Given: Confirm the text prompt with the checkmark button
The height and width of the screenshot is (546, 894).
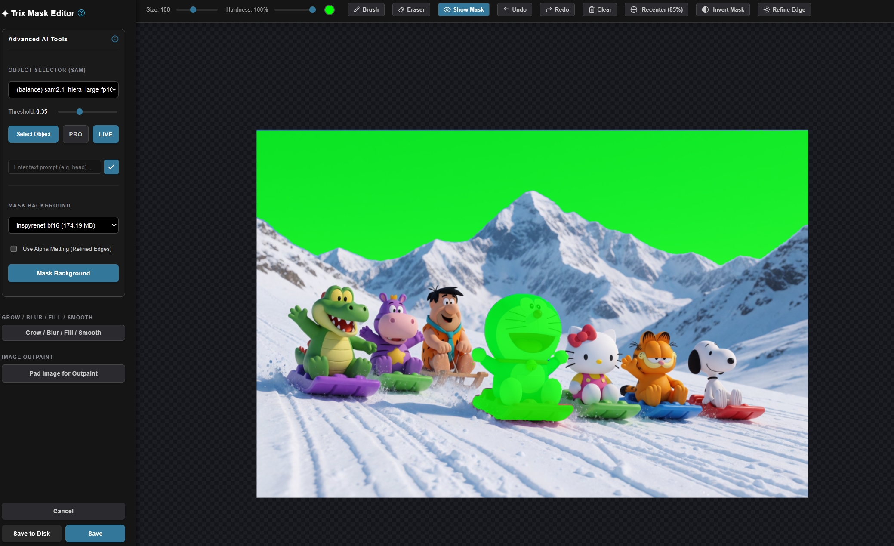Looking at the screenshot, I should 111,167.
